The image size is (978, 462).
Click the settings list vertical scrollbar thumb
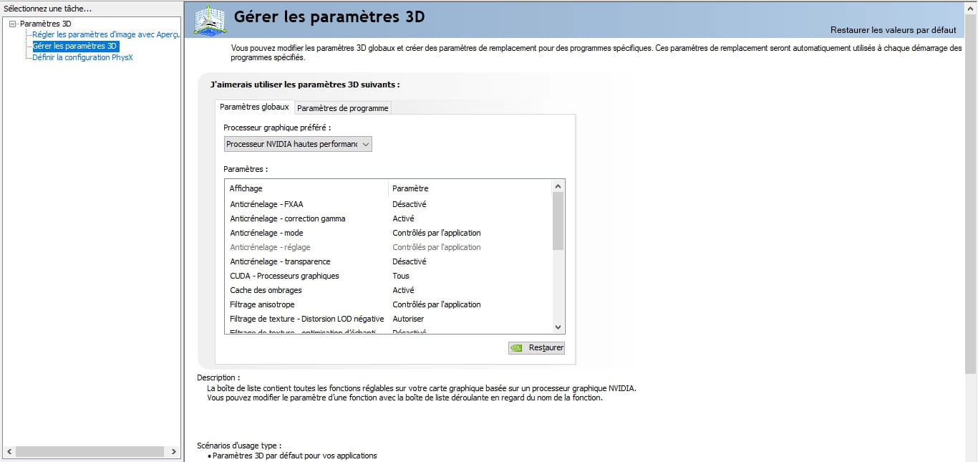[558, 221]
